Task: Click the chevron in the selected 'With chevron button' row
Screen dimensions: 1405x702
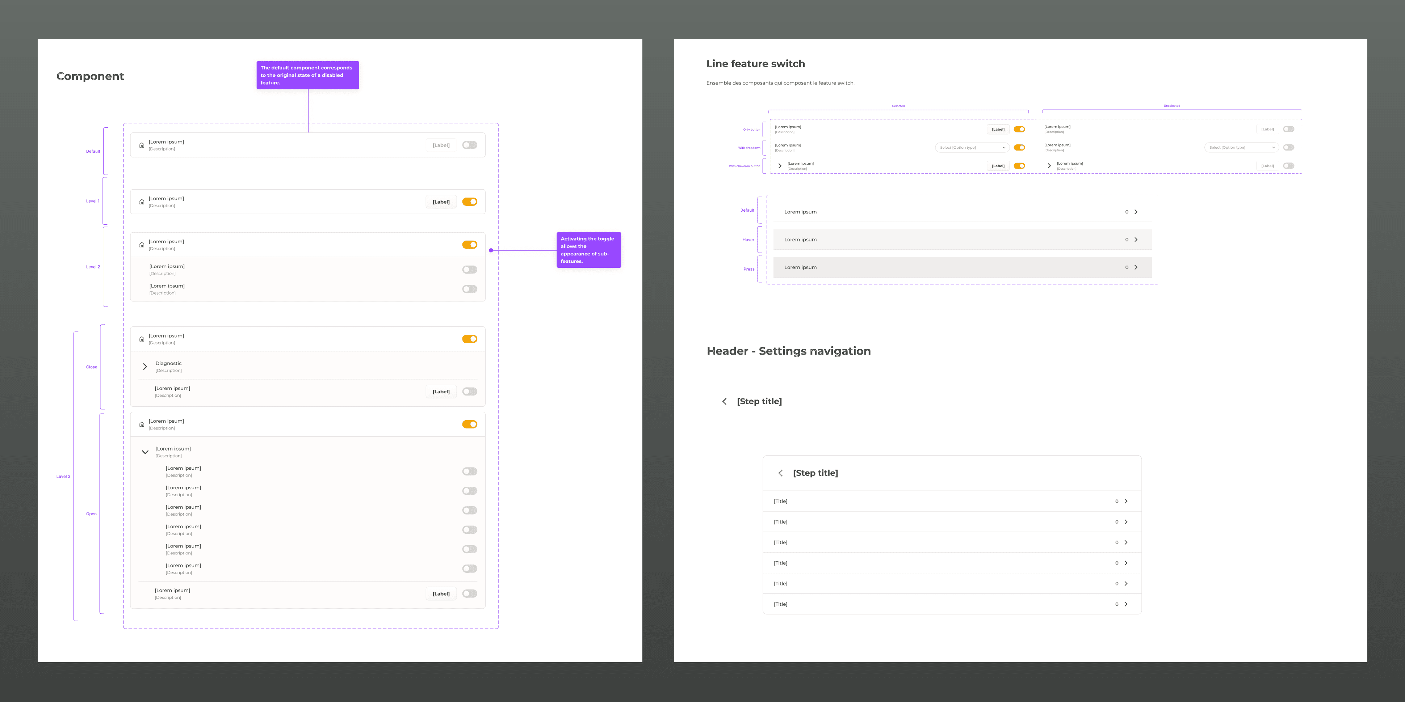Action: [780, 166]
